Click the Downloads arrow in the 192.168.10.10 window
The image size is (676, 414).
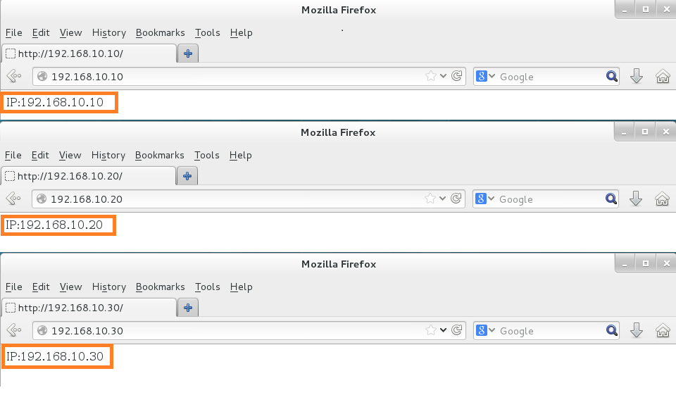(637, 77)
